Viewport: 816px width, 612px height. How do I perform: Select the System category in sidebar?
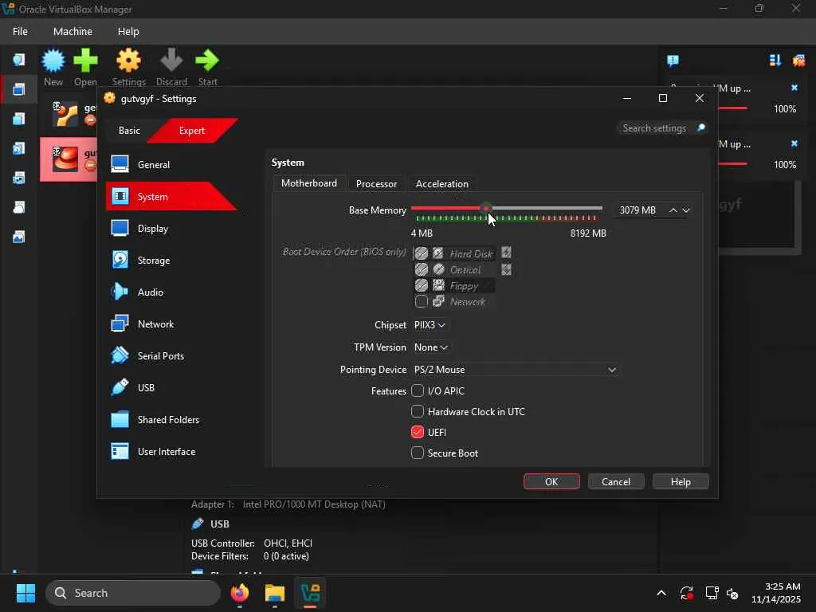(172, 197)
